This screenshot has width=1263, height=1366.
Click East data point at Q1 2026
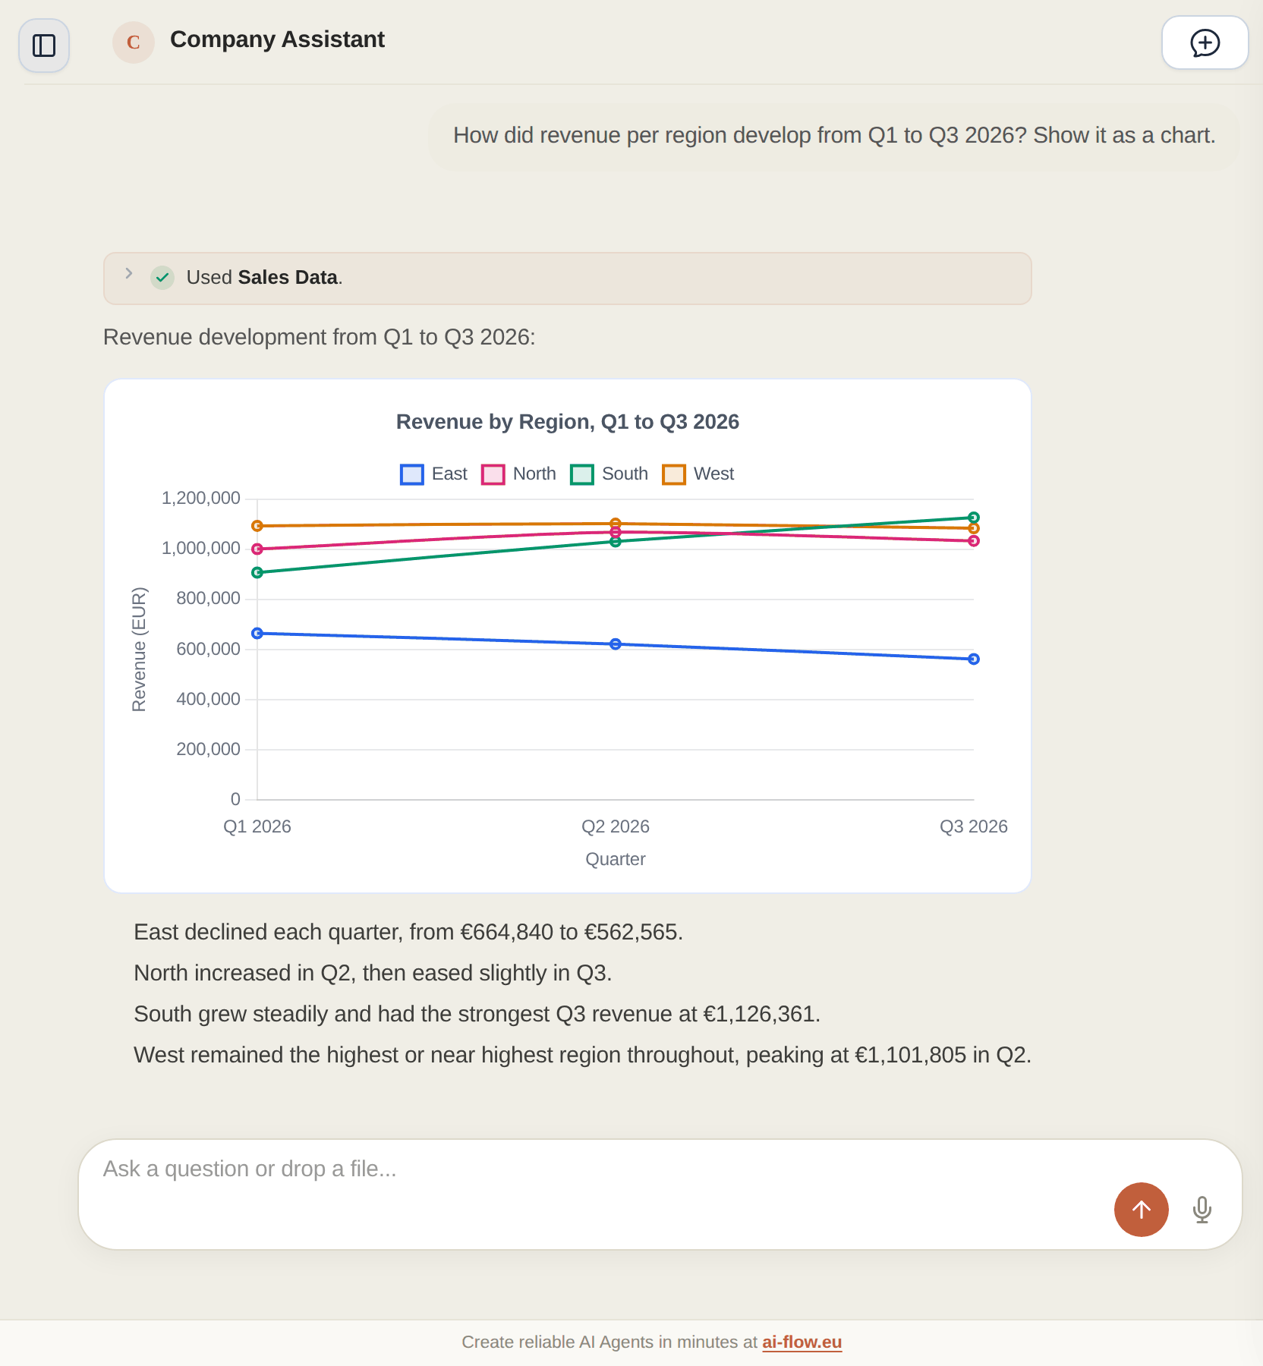(x=257, y=633)
